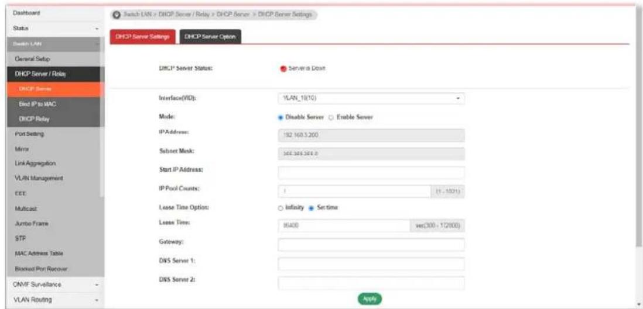Viewport: 643px width, 309px height.
Task: Click the scroll down arrow at page bottom
Action: pos(638,305)
